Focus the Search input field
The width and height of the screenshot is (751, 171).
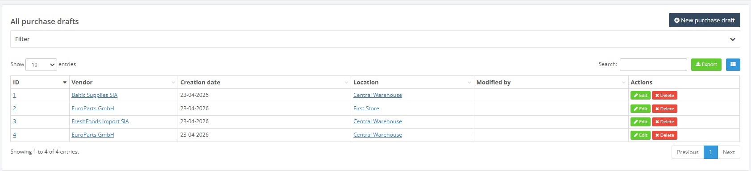[x=653, y=65]
